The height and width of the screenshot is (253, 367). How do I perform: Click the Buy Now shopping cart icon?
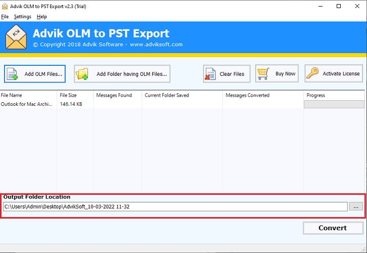(x=263, y=74)
